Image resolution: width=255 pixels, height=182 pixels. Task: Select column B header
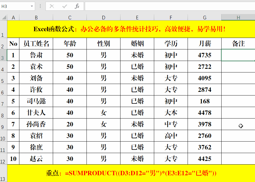pyautogui.click(x=36, y=18)
